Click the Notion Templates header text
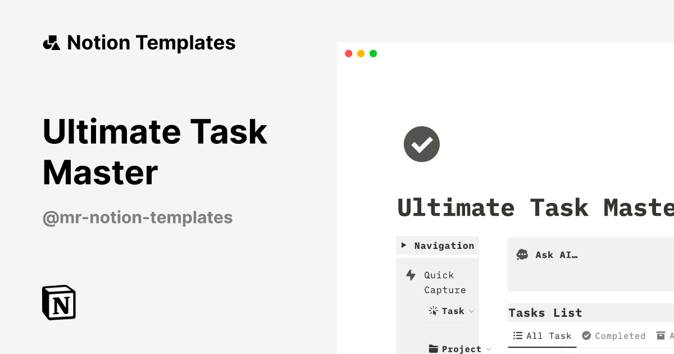This screenshot has width=674, height=354. pos(151,43)
